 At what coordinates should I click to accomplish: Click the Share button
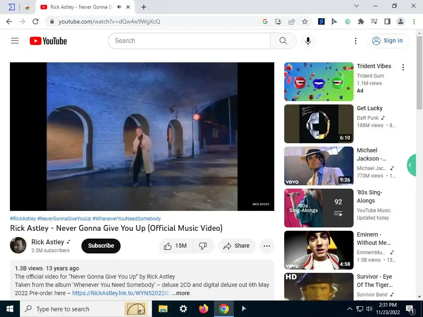[237, 246]
